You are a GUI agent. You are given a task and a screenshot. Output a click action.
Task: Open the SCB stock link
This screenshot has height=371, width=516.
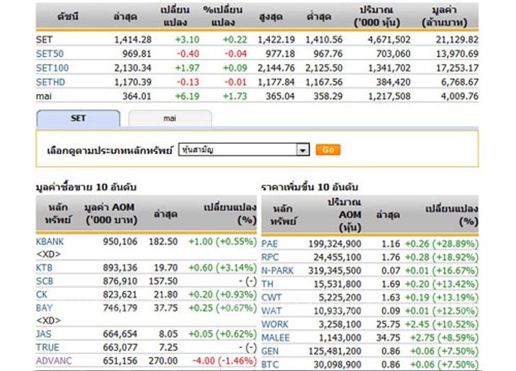point(45,281)
